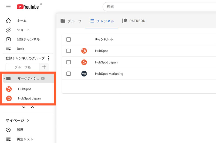Click the 登録チャンネル subscriptions icon
Viewport: 216px width, 143px height.
pos(8,39)
